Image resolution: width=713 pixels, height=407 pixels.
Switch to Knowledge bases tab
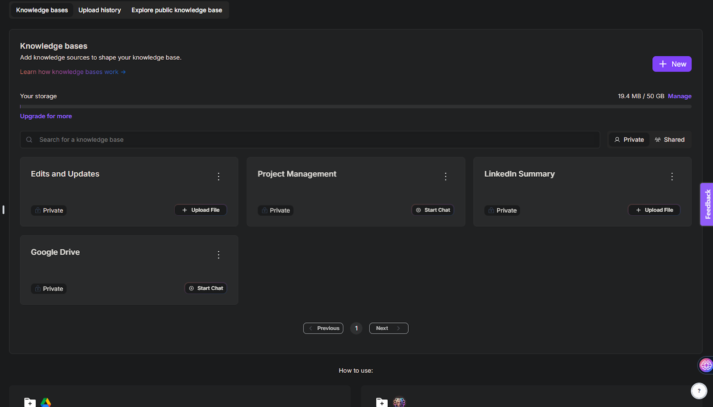coord(42,10)
